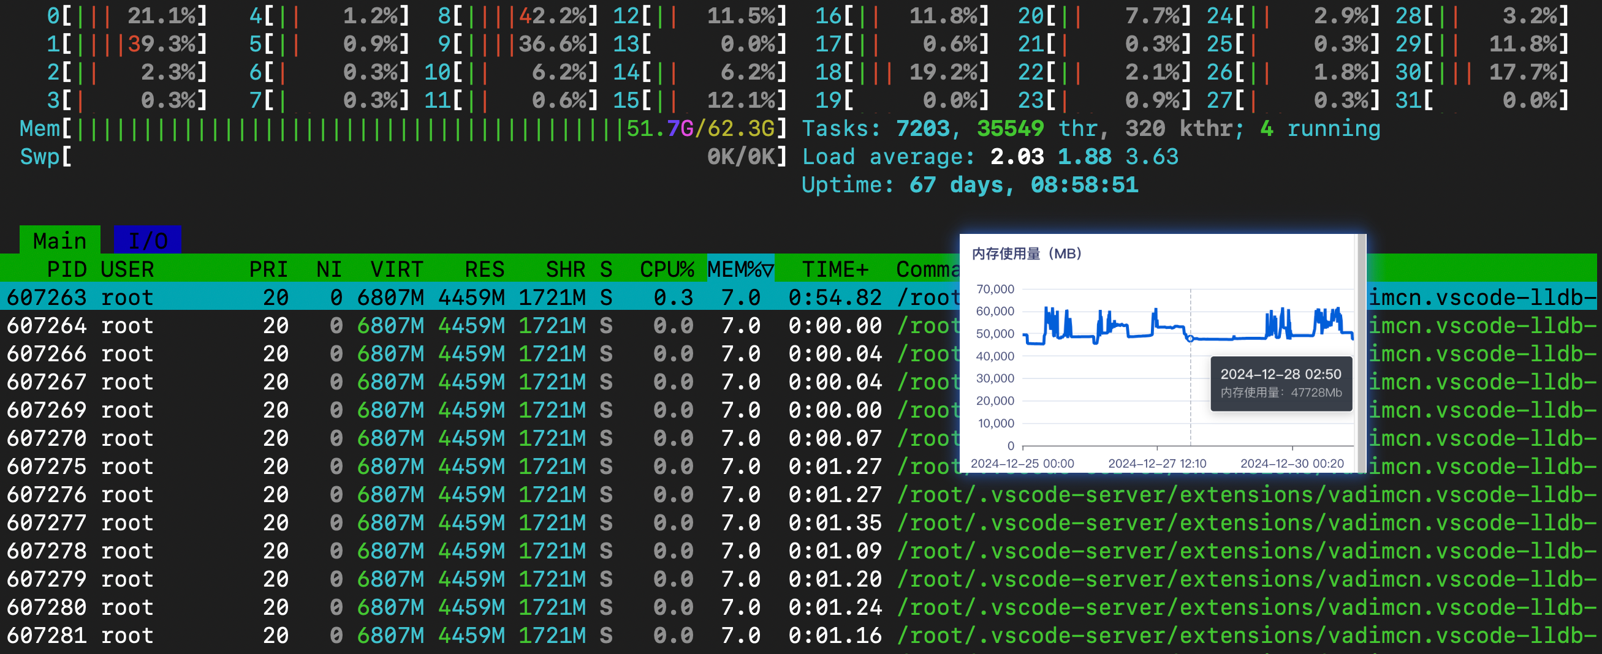Screen dimensions: 1602x654
Task: Click the Mem usage meter bar
Action: (x=403, y=129)
